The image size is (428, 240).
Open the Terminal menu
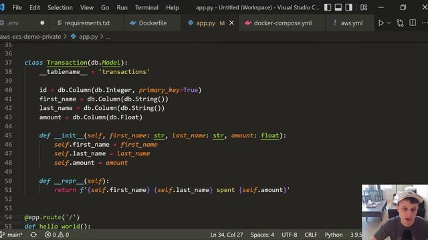tap(146, 7)
